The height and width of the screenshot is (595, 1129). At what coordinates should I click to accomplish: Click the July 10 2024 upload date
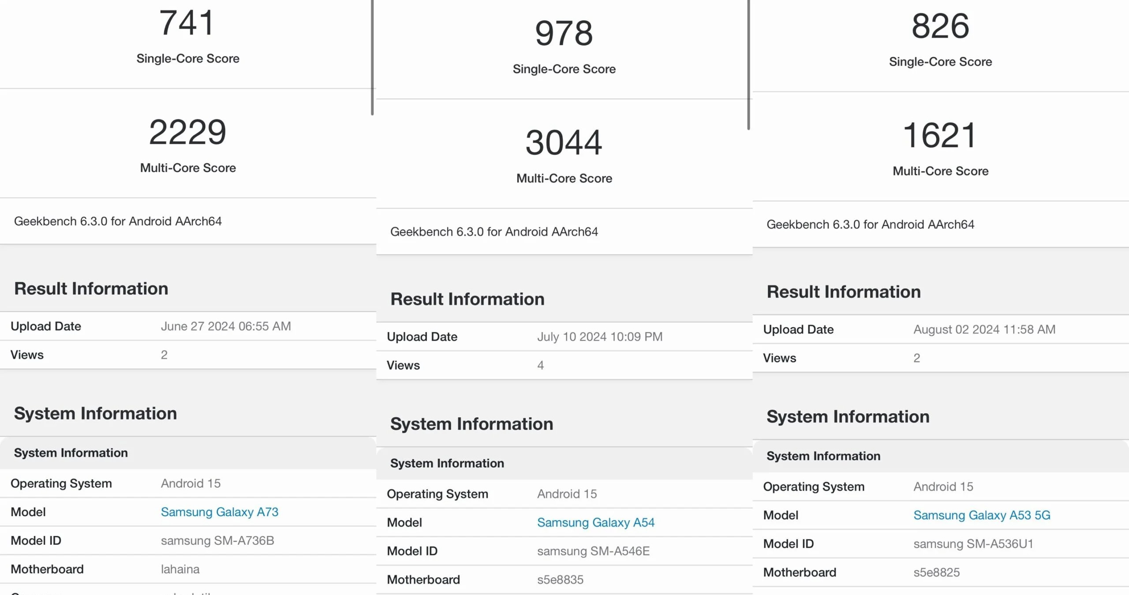599,337
